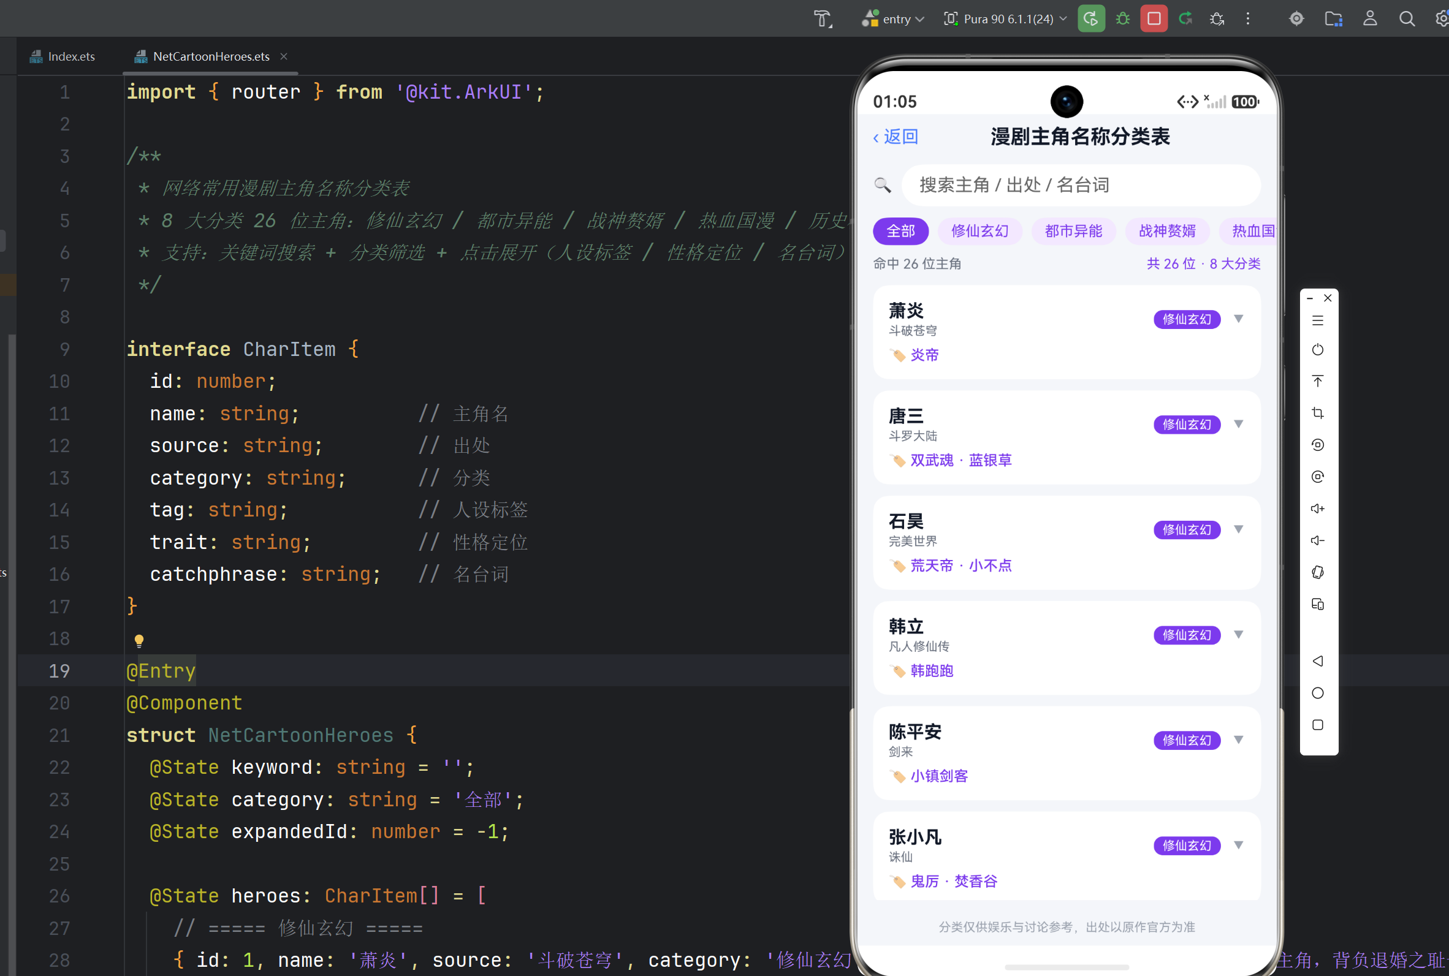Open the emulator panel hamburger menu
1449x976 pixels.
1318,320
